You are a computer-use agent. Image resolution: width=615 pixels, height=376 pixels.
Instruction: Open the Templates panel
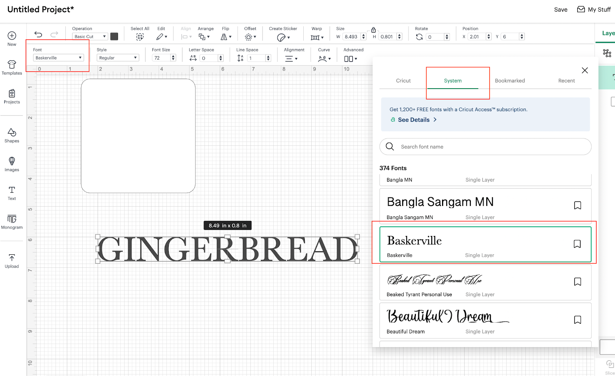coord(12,64)
